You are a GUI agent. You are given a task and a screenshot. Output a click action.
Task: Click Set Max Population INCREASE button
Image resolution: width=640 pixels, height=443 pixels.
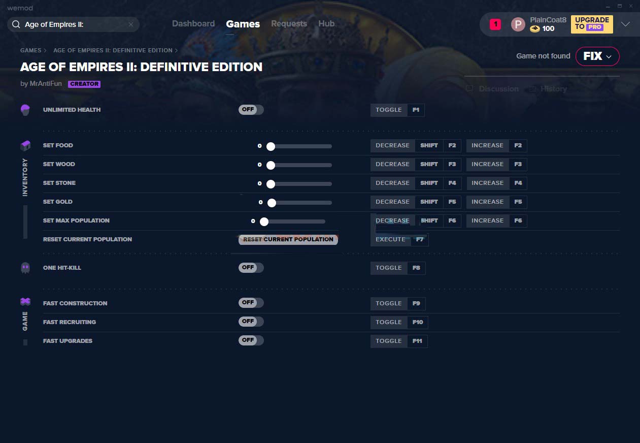pos(497,220)
